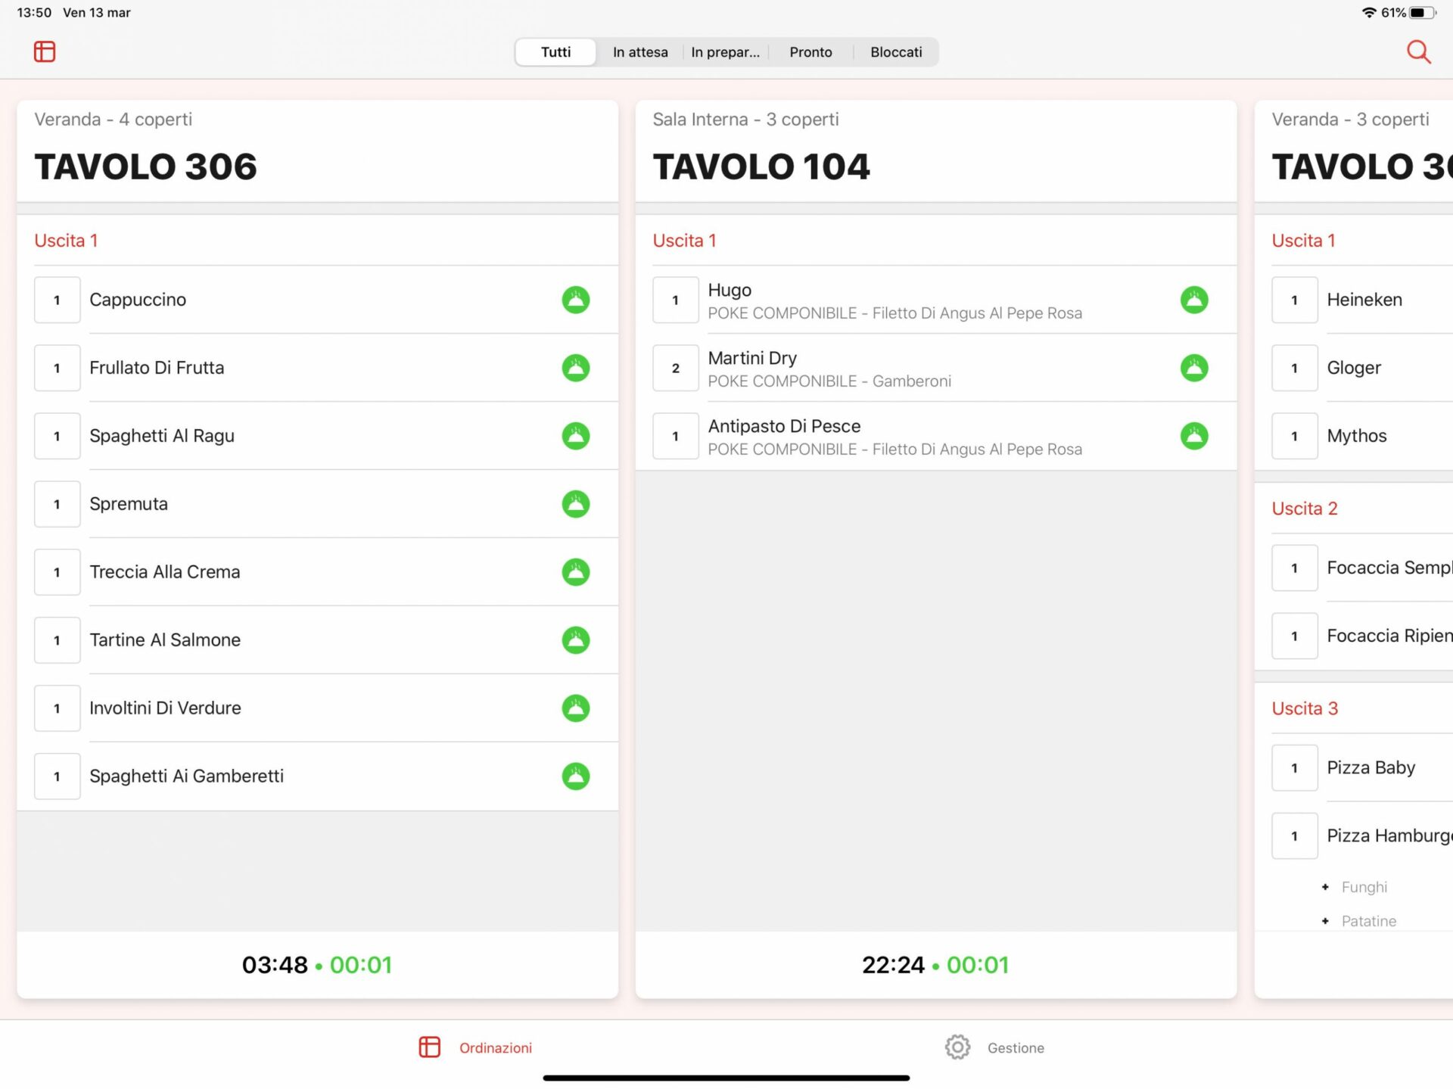Screen dimensions: 1453x1089
Task: Tap the ready icon for Spremuta
Action: tap(576, 504)
